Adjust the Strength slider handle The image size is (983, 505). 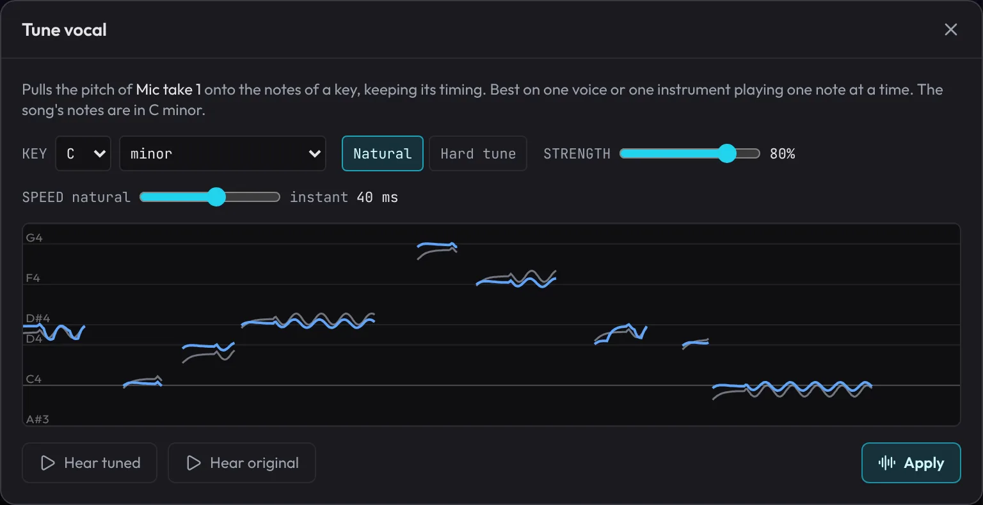[x=727, y=153]
